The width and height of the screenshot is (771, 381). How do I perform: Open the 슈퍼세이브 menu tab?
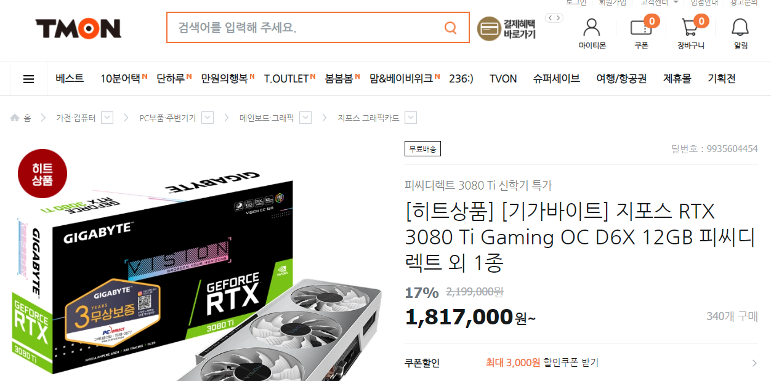(557, 79)
